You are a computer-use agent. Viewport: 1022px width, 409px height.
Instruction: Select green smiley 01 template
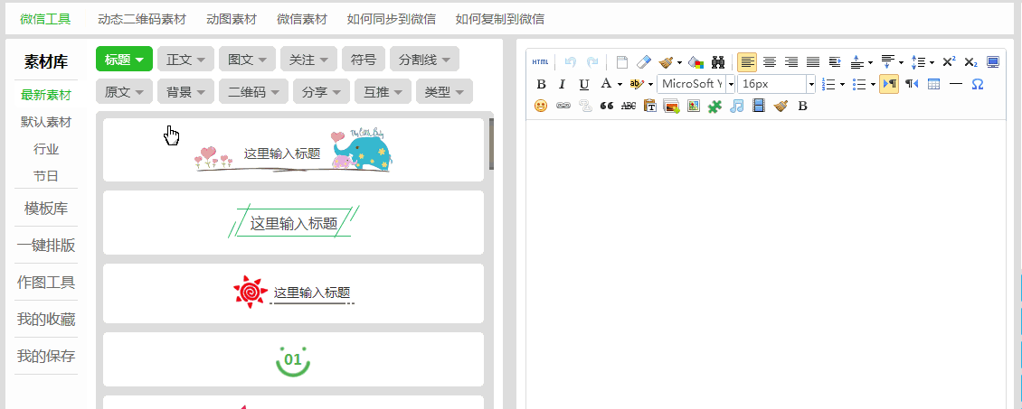293,359
